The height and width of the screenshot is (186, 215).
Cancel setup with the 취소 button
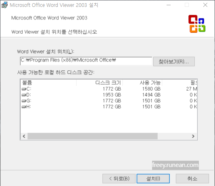pyautogui.click(x=192, y=179)
